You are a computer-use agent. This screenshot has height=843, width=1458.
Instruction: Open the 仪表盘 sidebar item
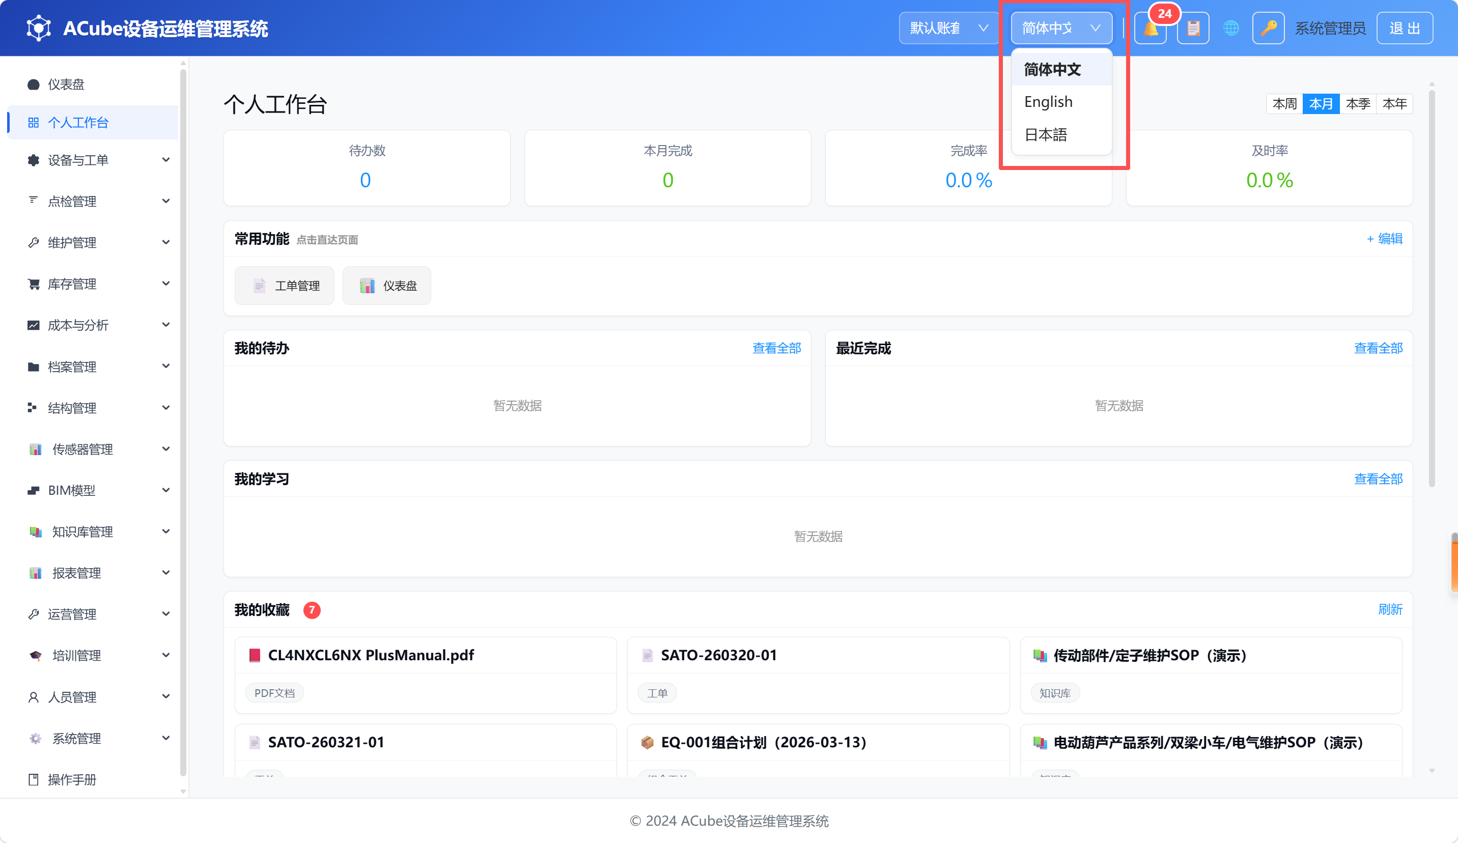click(93, 85)
